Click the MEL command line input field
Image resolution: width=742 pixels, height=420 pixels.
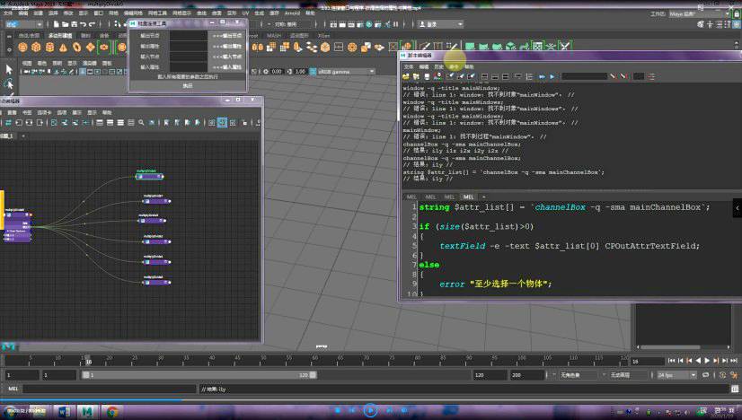pyautogui.click(x=109, y=389)
